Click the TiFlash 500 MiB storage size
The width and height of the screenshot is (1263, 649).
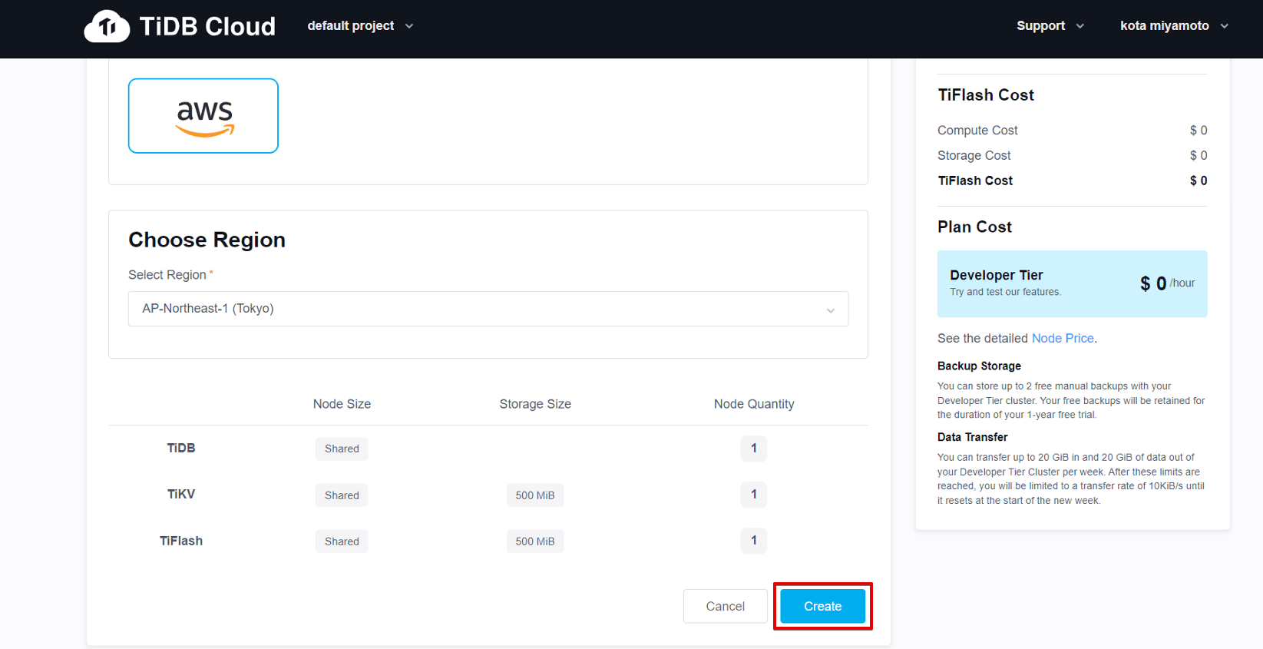point(535,541)
